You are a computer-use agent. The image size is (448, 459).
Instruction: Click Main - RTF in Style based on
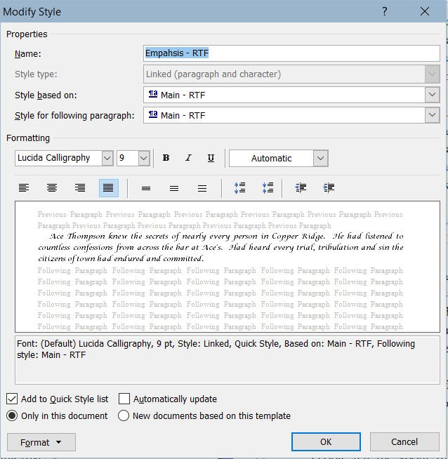(183, 95)
